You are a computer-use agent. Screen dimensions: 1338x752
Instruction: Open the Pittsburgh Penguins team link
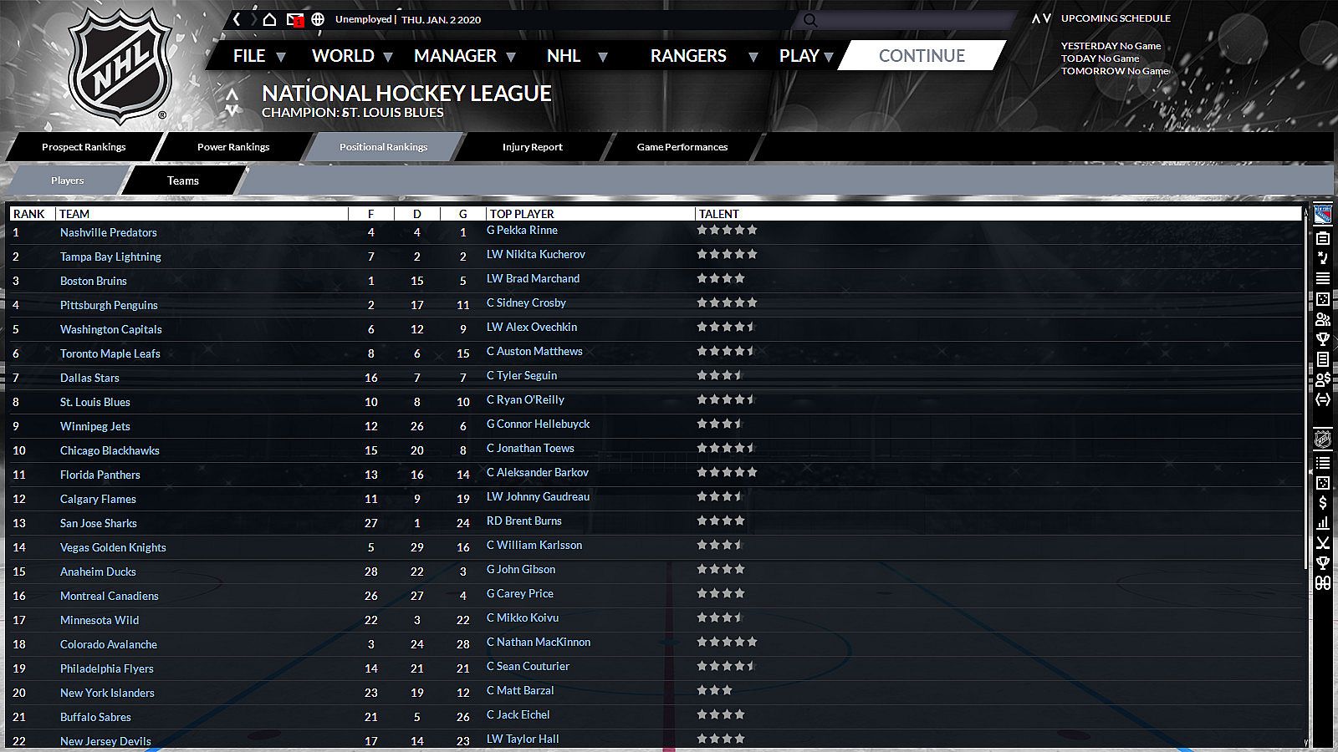[x=109, y=305]
